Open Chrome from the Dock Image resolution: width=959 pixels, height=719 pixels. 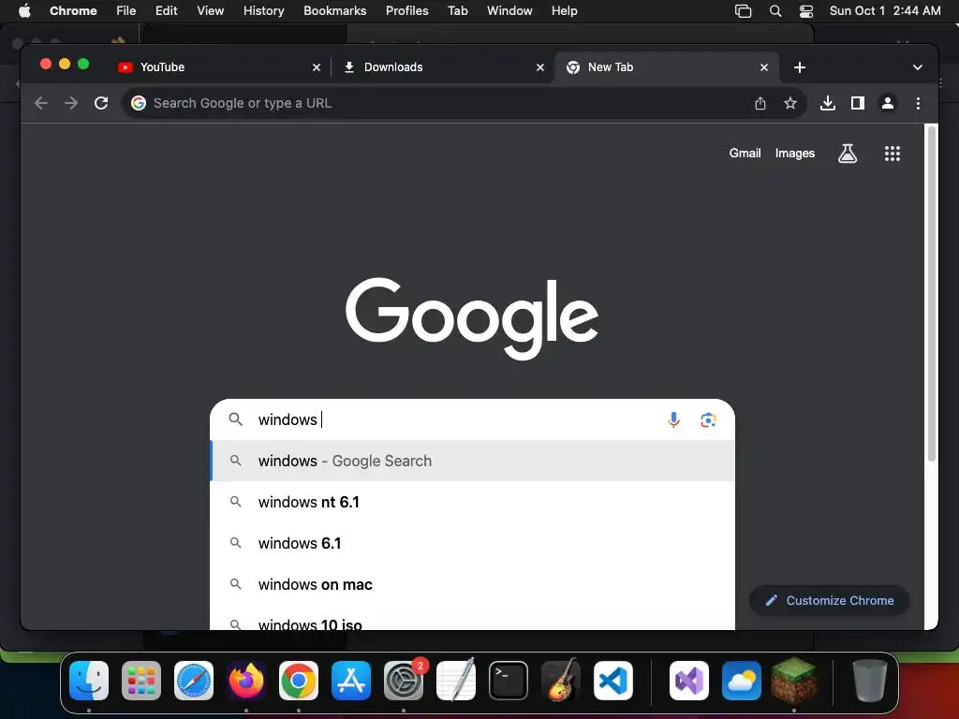(299, 681)
